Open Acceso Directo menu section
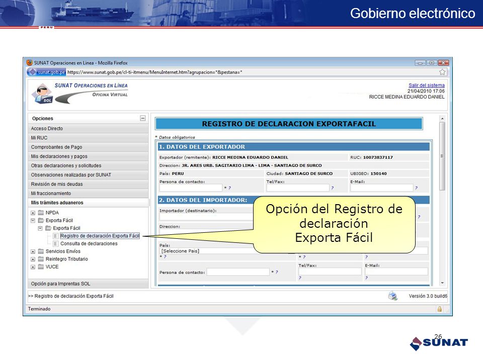The height and width of the screenshot is (362, 483). coord(88,128)
